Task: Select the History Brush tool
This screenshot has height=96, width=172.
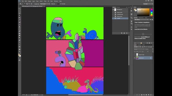Action: (20, 29)
